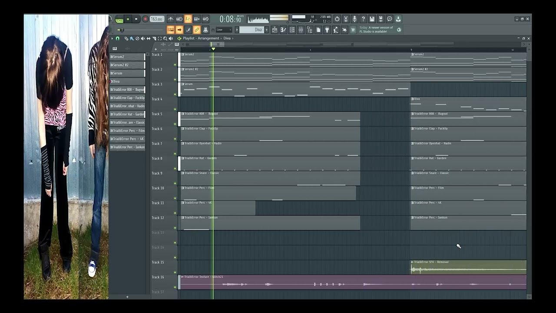556x313 pixels.
Task: Show pattern clips piano icon in picker
Action: [115, 48]
